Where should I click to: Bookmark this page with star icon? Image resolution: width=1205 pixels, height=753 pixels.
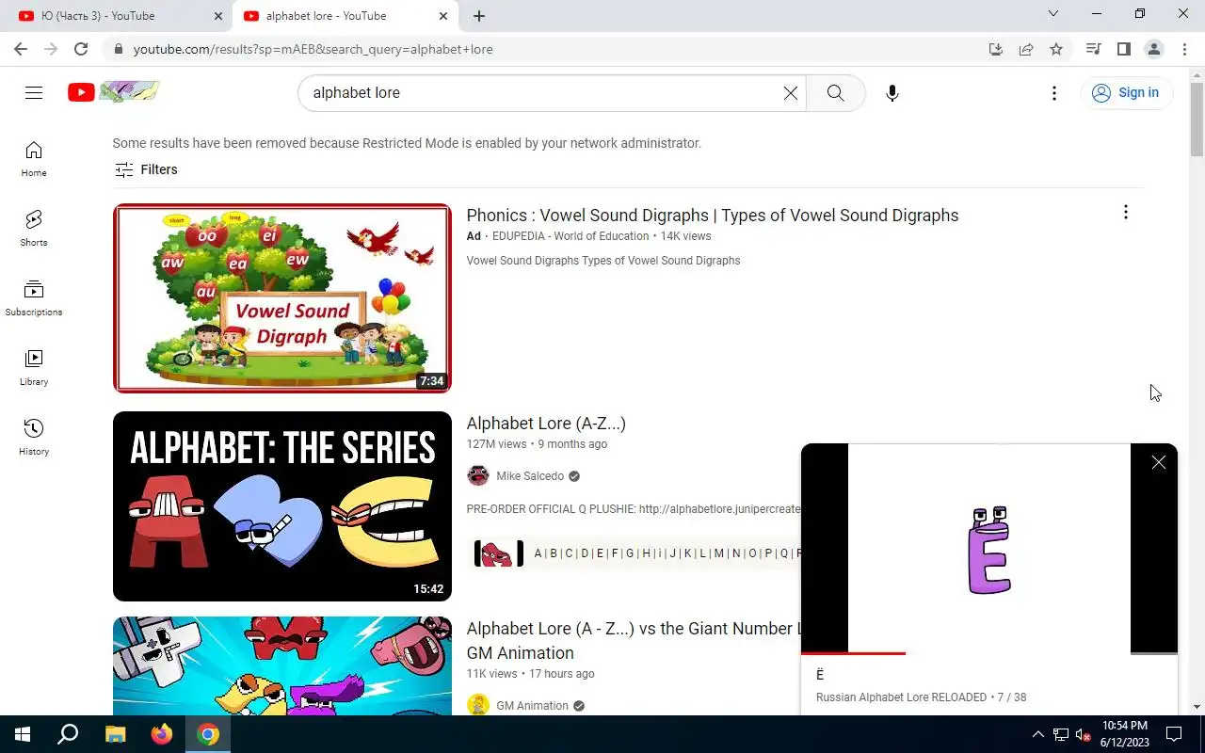click(1056, 49)
